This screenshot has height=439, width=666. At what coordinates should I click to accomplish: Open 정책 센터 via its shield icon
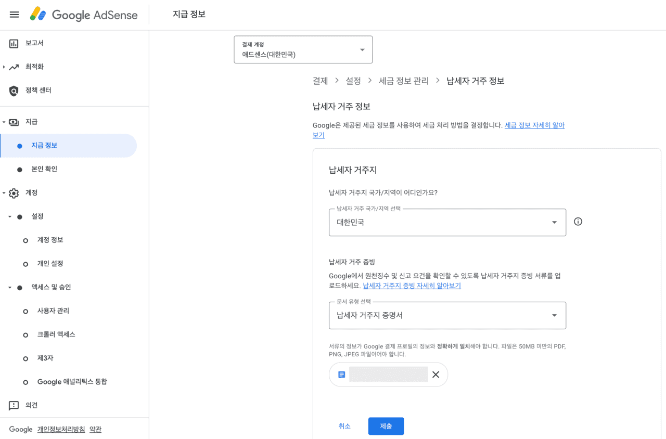point(13,90)
